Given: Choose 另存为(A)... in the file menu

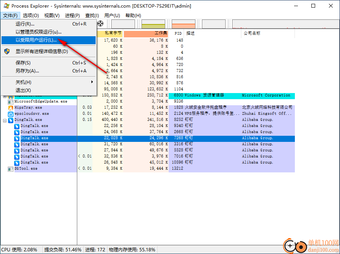Looking at the screenshot, I should [x=48, y=71].
